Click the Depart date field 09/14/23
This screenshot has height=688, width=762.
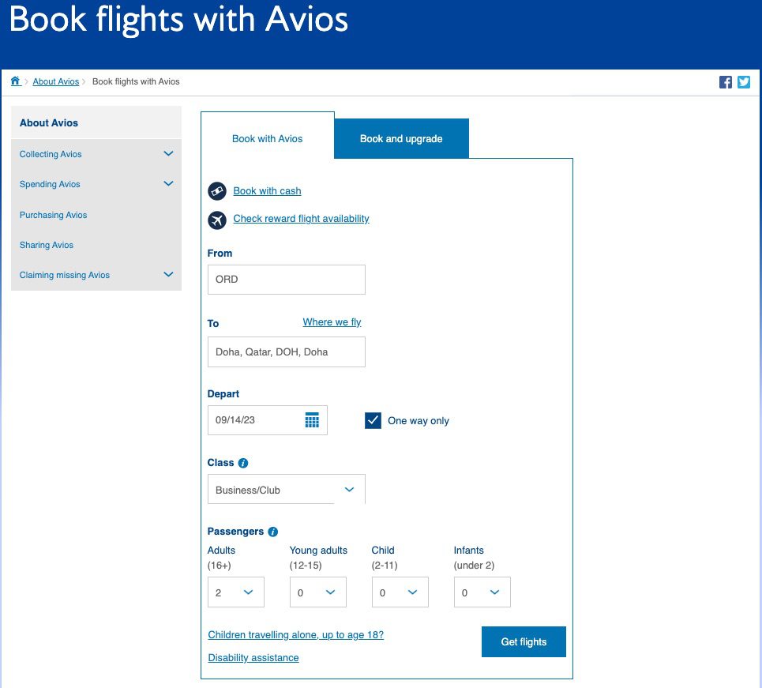point(267,420)
